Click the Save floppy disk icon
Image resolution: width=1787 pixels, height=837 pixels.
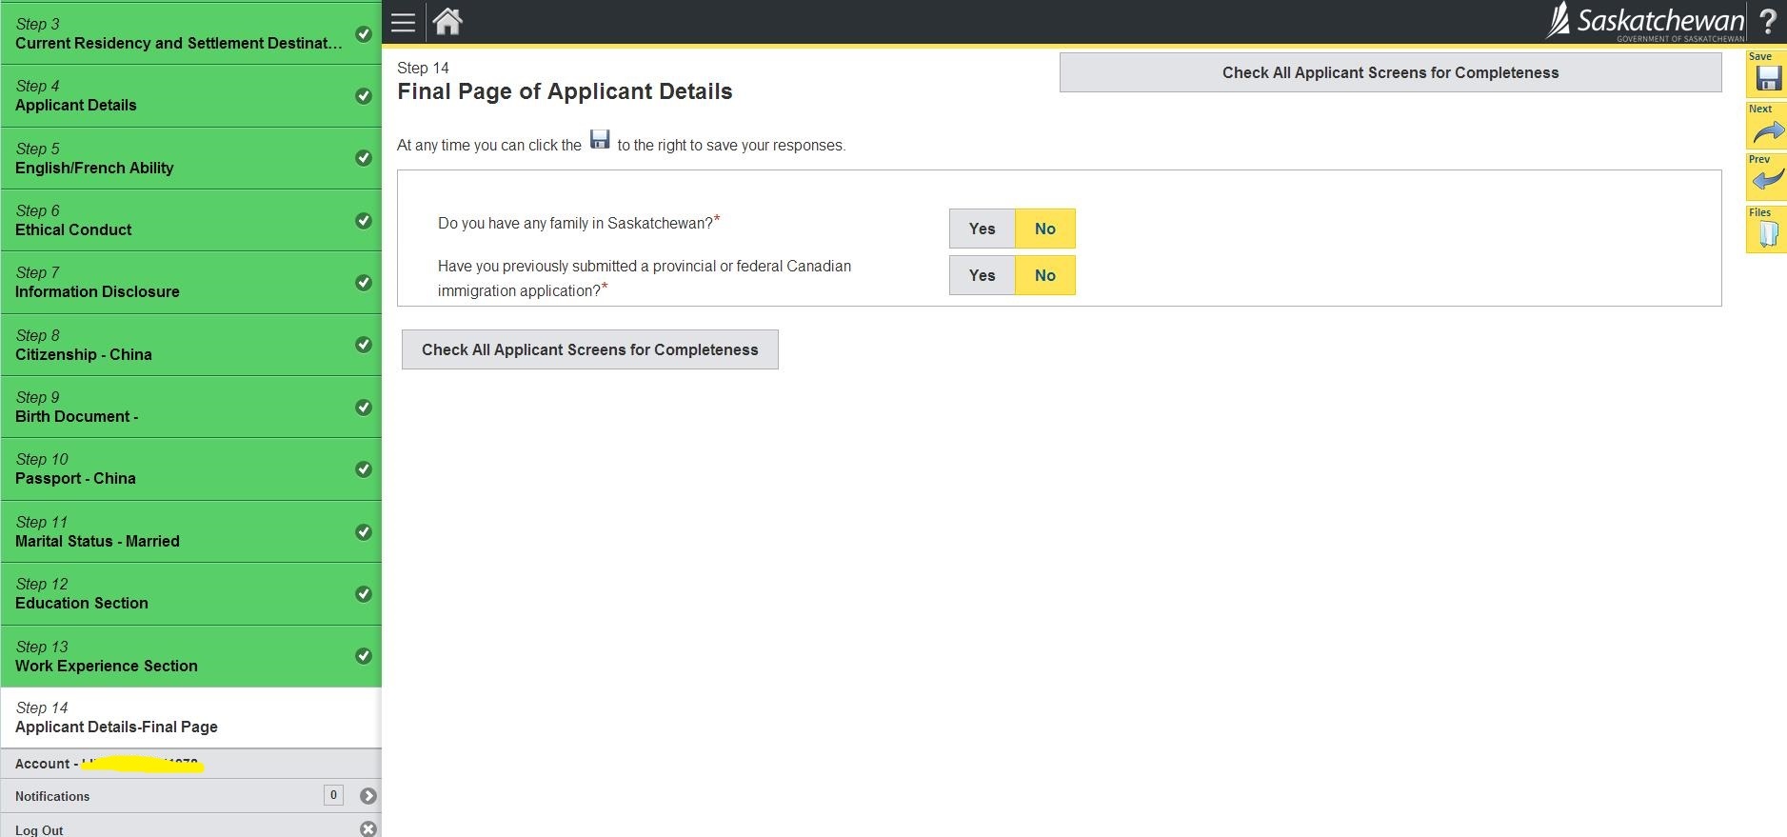(1767, 77)
